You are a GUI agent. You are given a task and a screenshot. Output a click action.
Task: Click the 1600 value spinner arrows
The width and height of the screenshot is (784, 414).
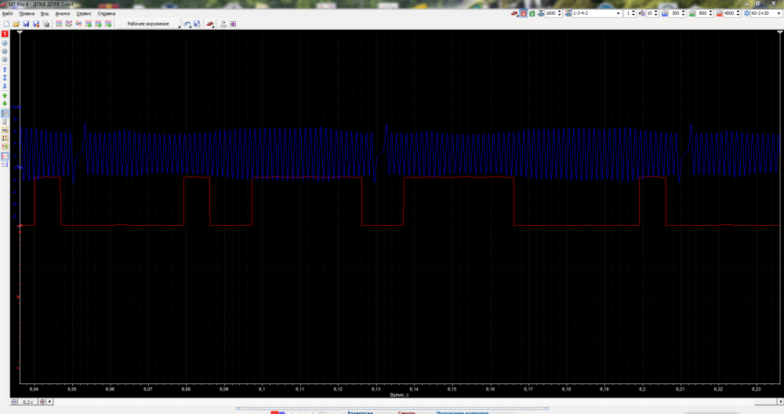pyautogui.click(x=559, y=13)
